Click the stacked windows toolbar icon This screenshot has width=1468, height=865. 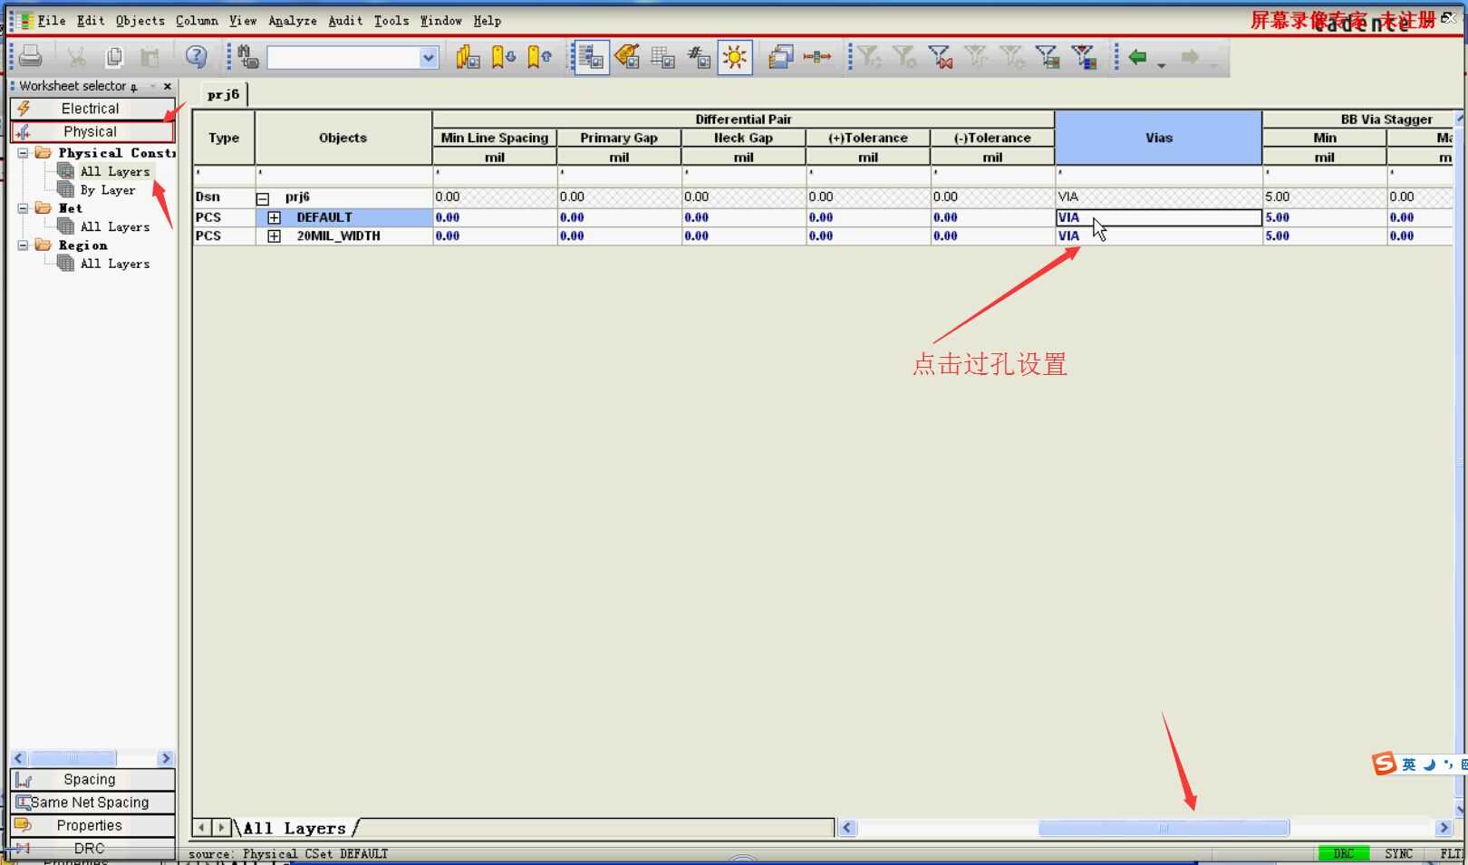780,57
